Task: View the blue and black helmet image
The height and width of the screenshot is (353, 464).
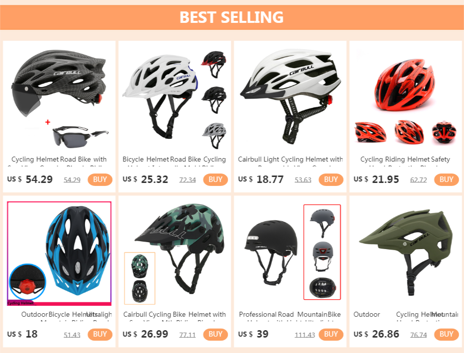Action: 59,253
